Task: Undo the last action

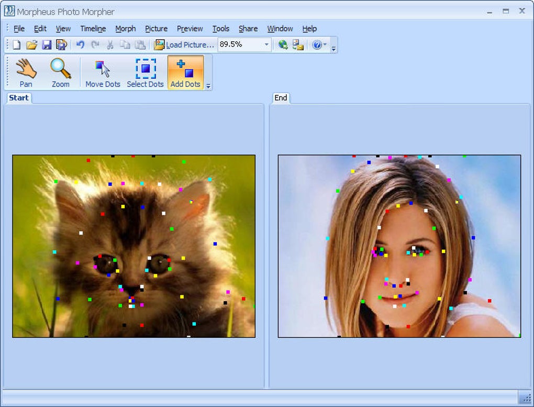Action: tap(81, 45)
